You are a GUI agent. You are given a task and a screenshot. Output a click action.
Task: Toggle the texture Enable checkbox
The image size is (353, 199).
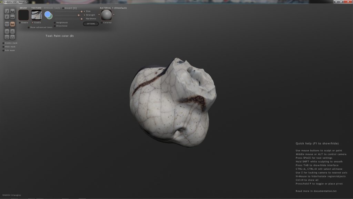click(33, 22)
